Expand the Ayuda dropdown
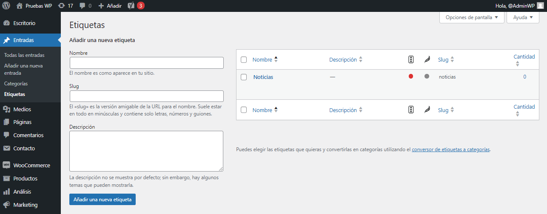Screen dimensions: 547x214 point(523,17)
